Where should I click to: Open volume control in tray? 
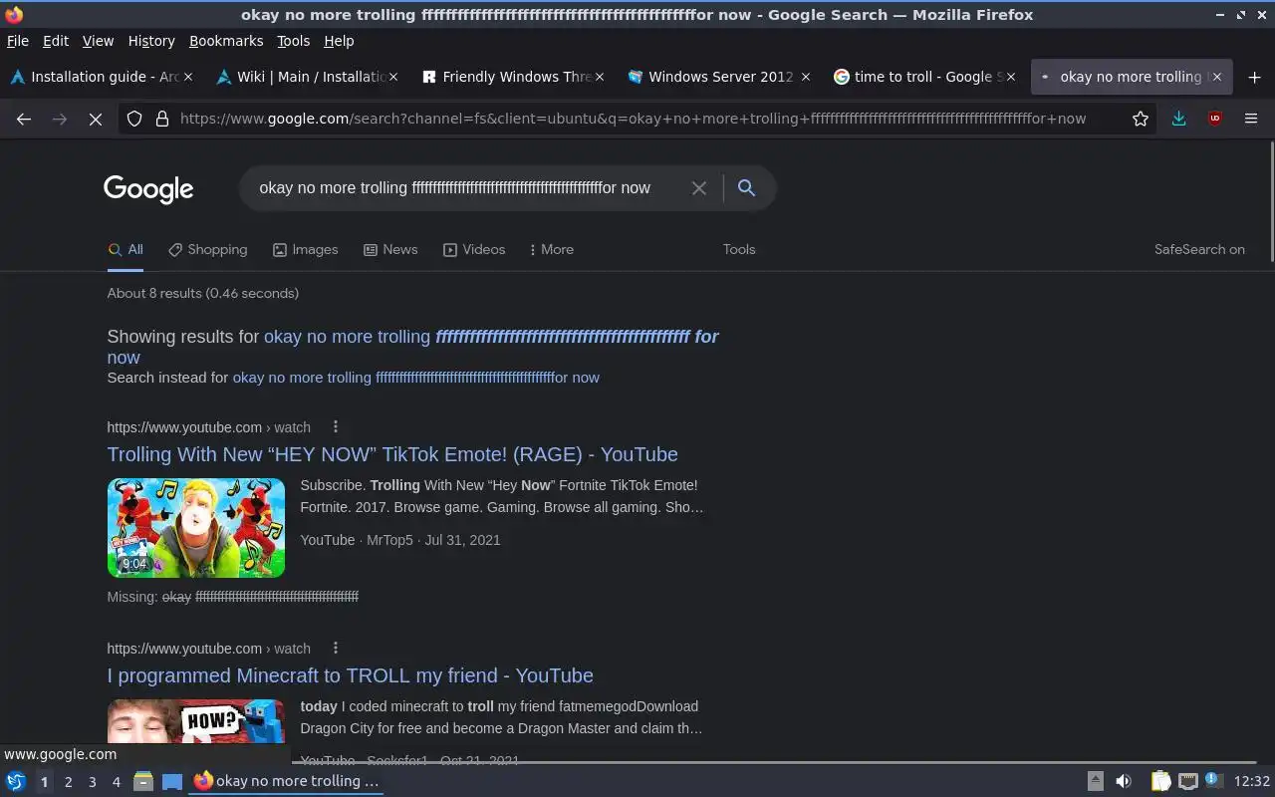point(1123,782)
